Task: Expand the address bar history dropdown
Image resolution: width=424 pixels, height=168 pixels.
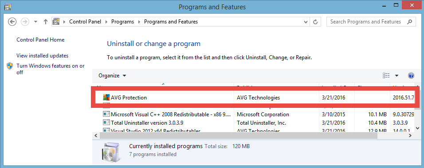Action: point(306,22)
